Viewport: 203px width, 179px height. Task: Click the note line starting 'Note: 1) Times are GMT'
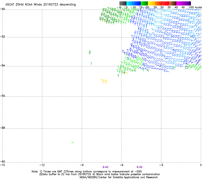coord(87,172)
